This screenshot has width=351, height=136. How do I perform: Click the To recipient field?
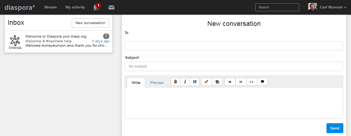[234, 46]
